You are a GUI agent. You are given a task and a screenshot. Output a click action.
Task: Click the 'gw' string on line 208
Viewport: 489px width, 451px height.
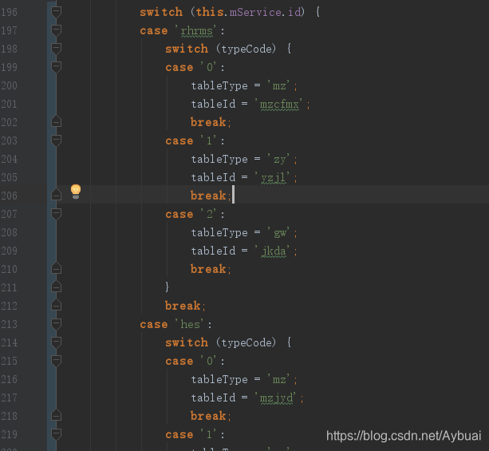pyautogui.click(x=279, y=233)
